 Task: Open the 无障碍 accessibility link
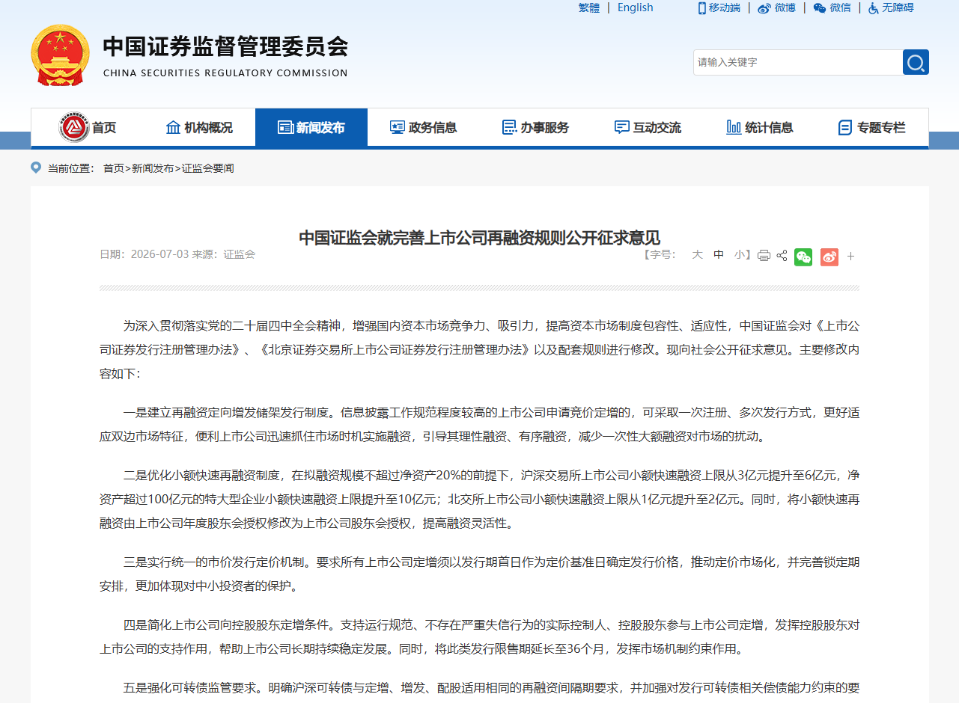point(898,7)
